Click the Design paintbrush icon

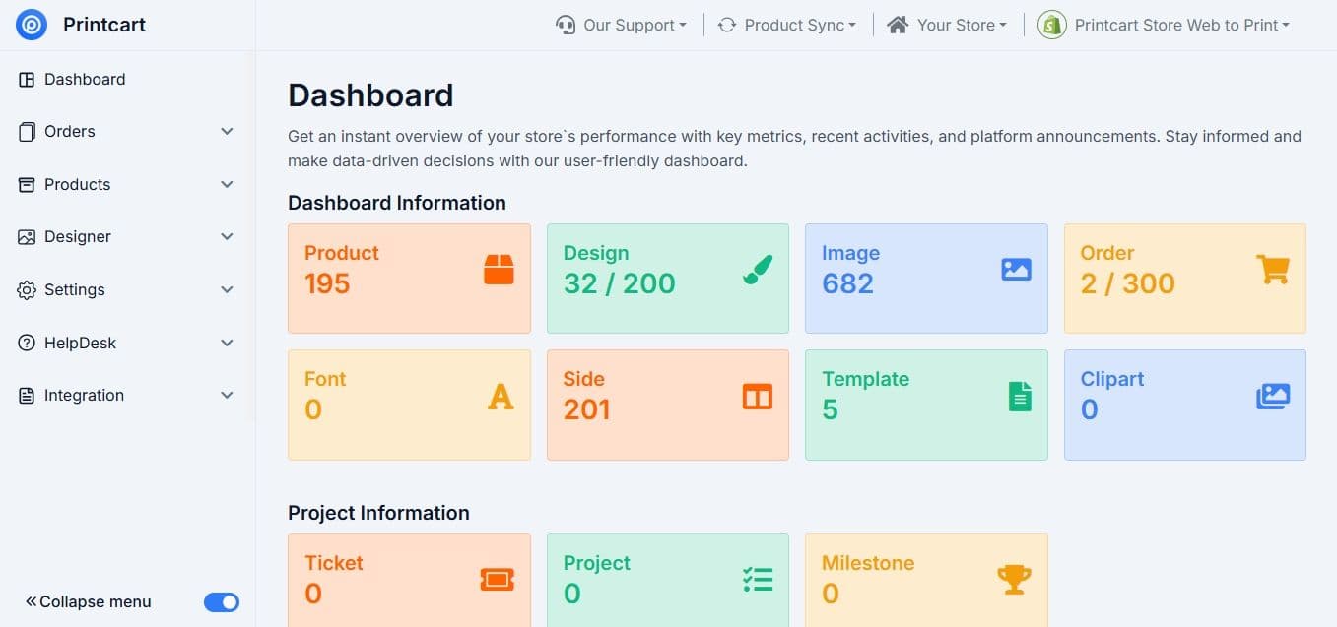click(x=758, y=269)
